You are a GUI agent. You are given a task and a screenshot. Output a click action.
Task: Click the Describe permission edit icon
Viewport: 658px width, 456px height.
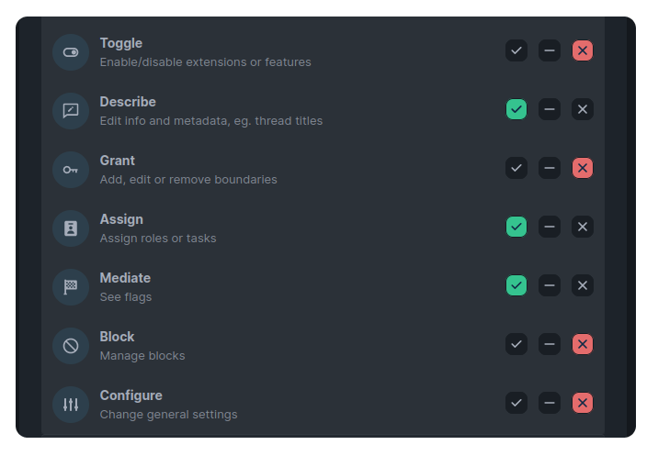71,111
